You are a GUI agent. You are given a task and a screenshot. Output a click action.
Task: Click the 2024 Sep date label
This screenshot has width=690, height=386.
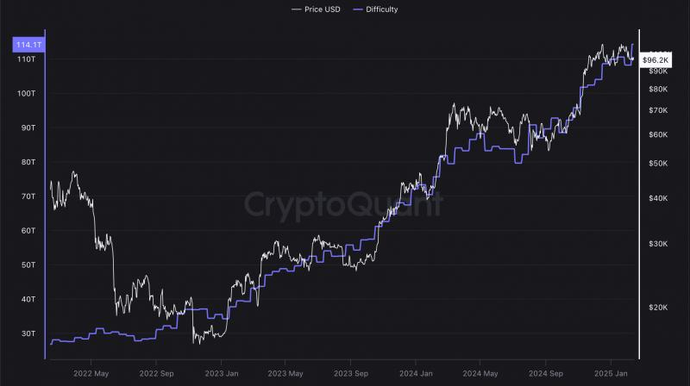546,374
